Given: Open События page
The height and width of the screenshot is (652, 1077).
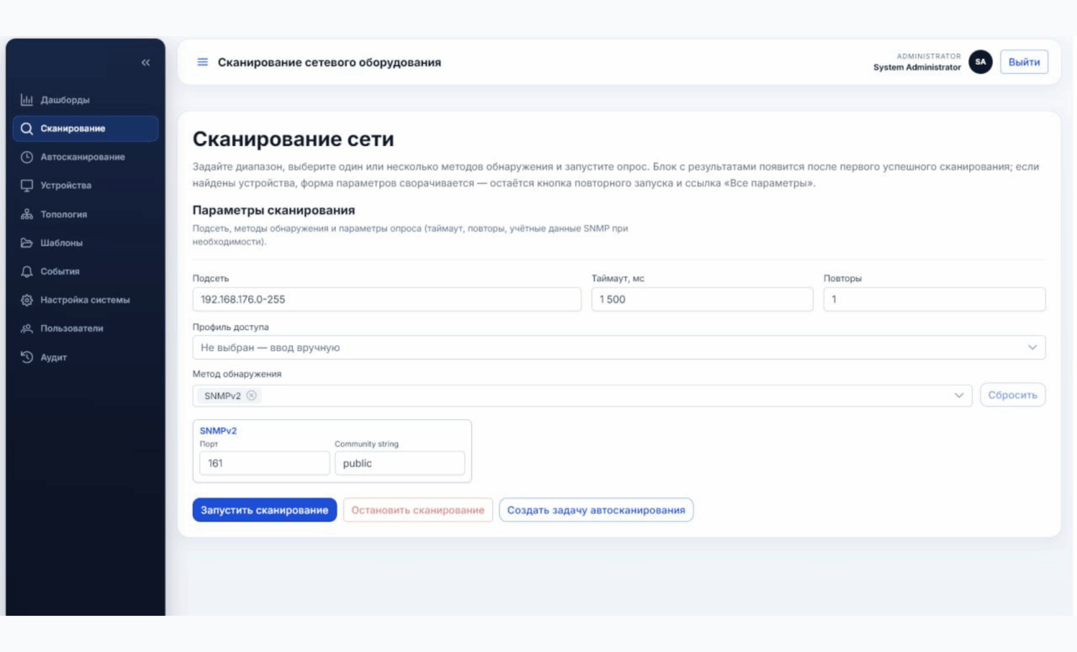Looking at the screenshot, I should pyautogui.click(x=85, y=271).
